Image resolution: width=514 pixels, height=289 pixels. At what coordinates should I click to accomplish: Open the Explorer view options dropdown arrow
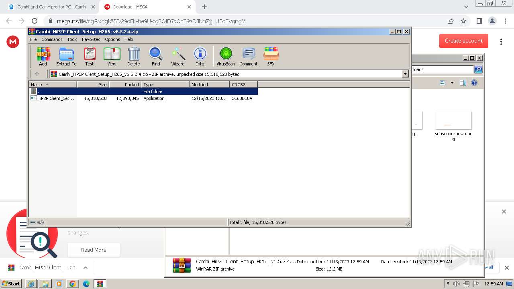(x=452, y=83)
